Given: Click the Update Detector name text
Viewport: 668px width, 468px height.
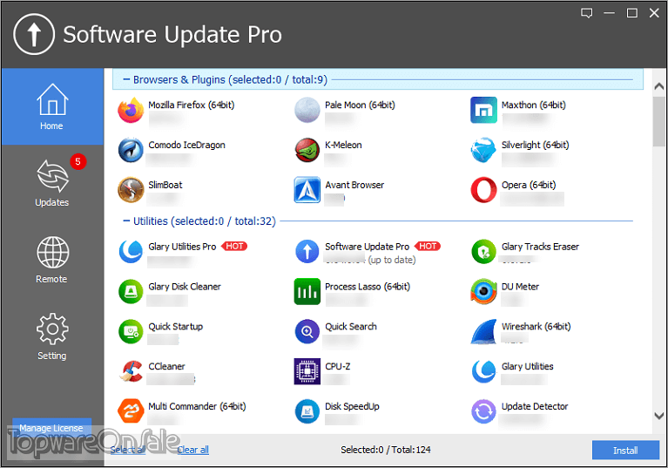Looking at the screenshot, I should click(x=535, y=407).
